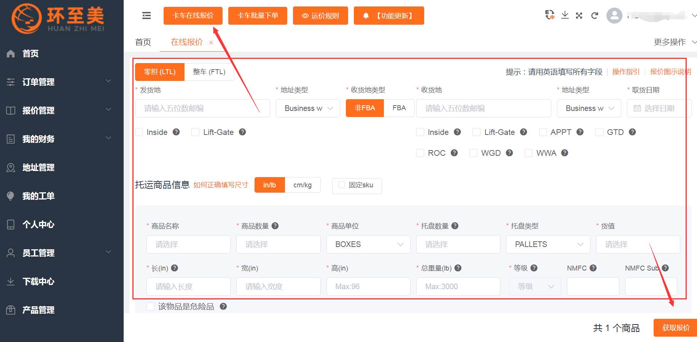This screenshot has height=342, width=697.
Task: Open the 托盘类型 PALLETS dropdown
Action: click(x=548, y=244)
